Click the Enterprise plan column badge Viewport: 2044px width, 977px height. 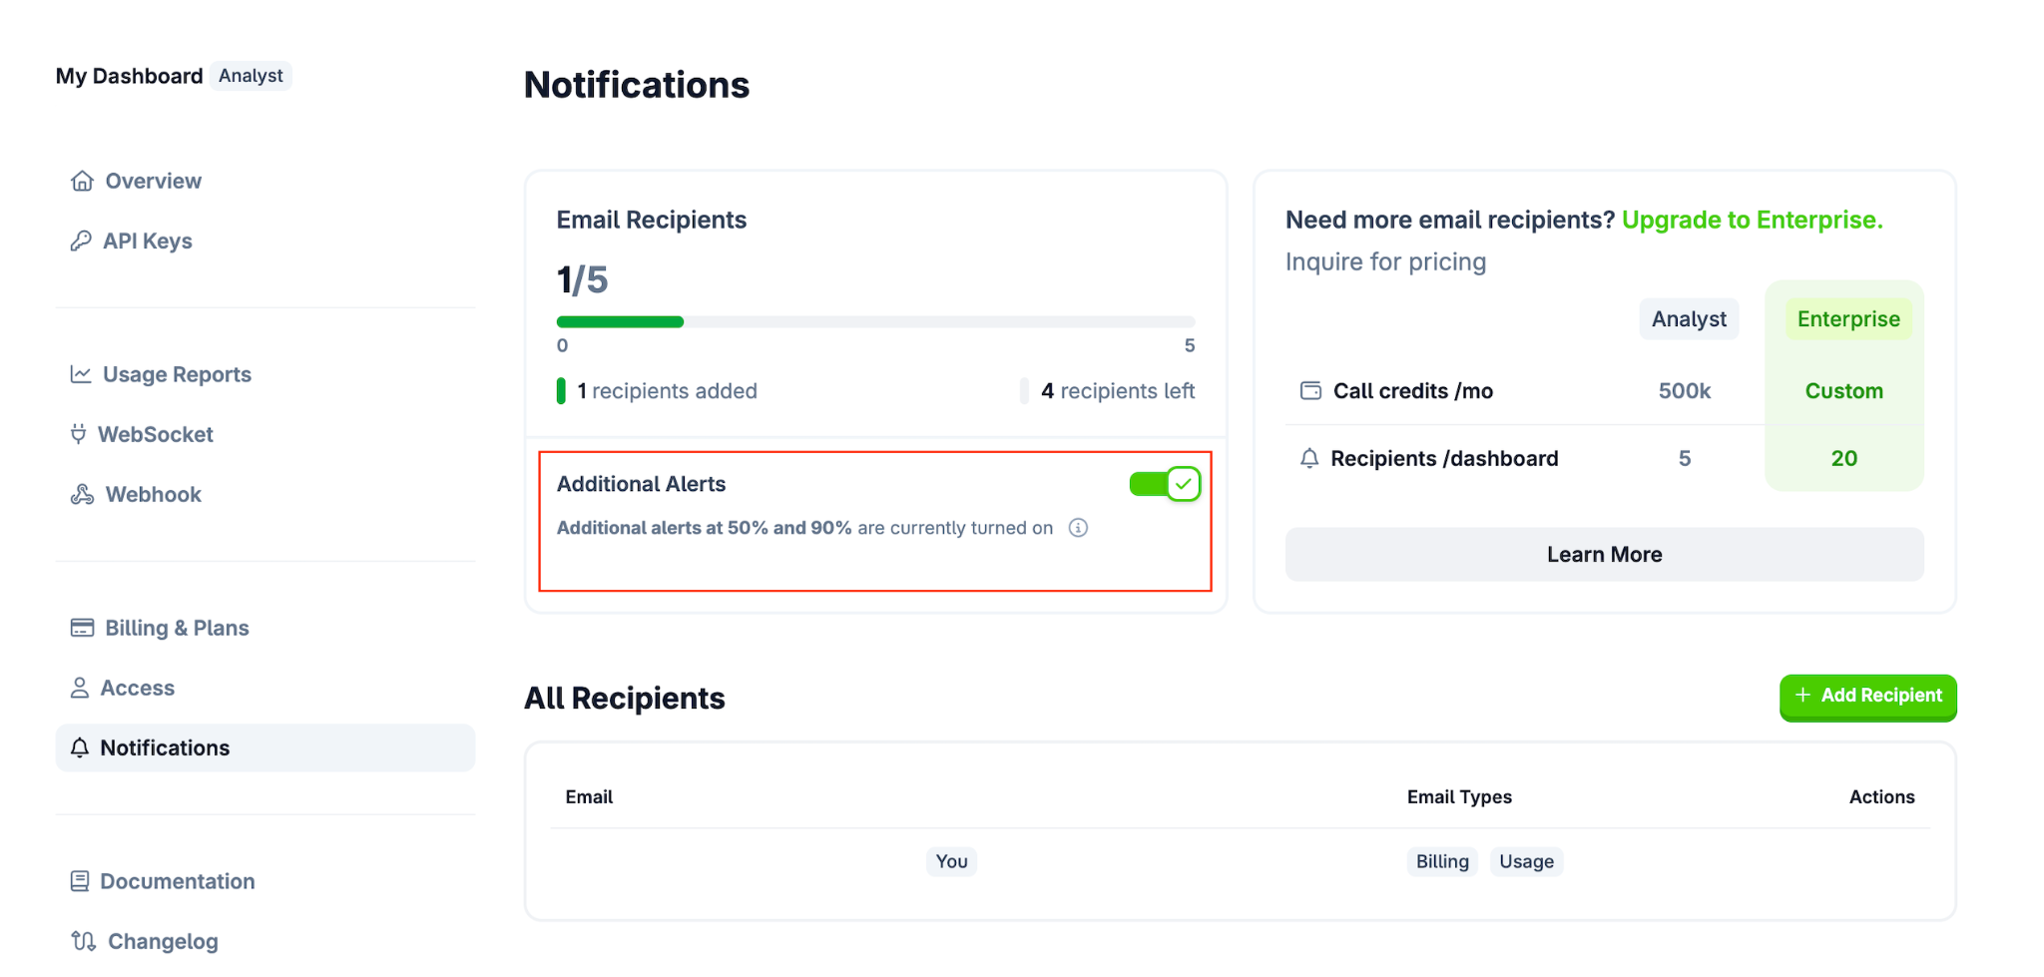(1848, 319)
